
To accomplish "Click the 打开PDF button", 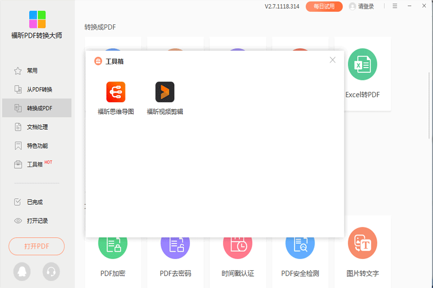I will point(36,246).
